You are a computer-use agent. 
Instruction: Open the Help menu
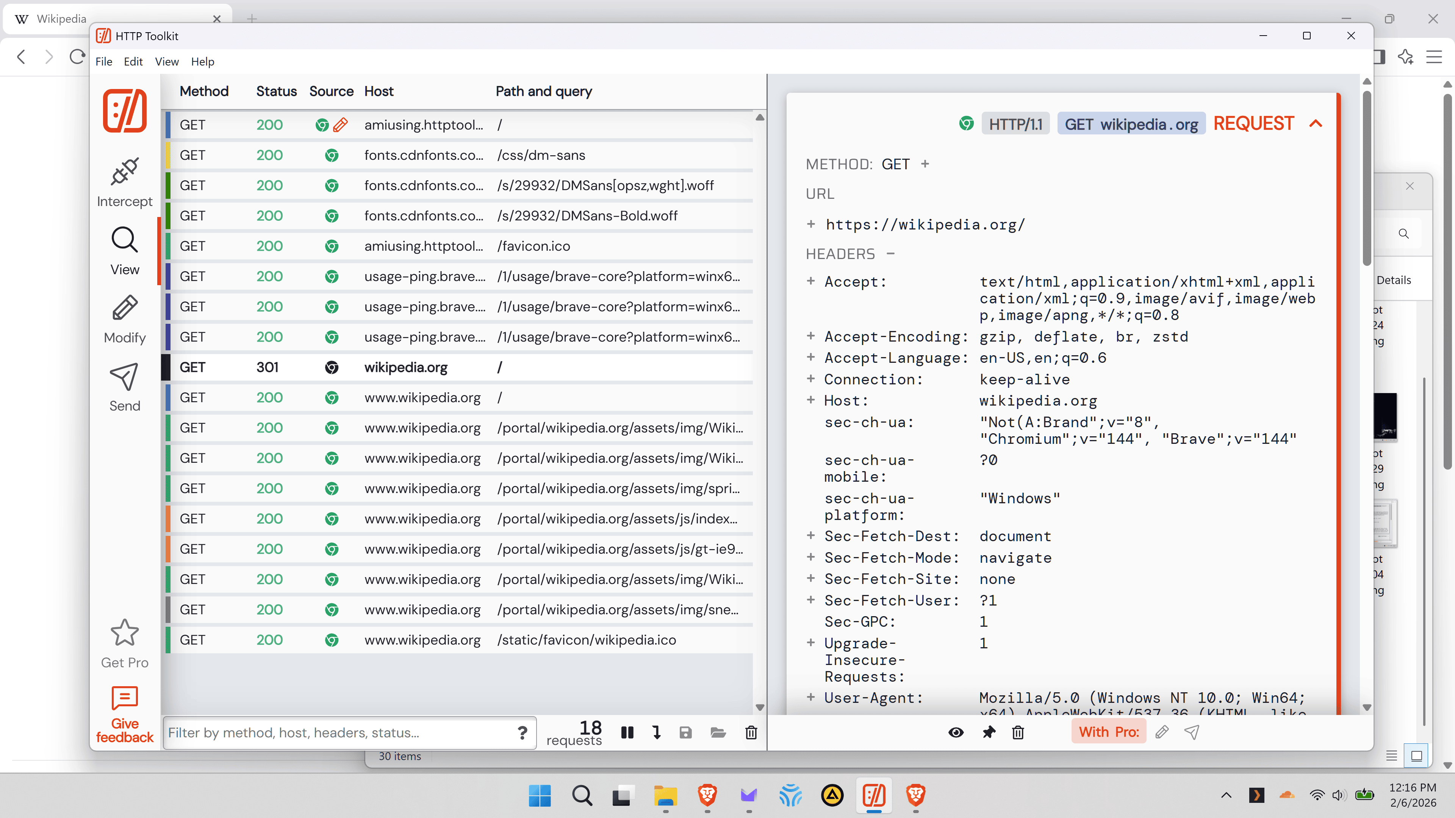202,61
